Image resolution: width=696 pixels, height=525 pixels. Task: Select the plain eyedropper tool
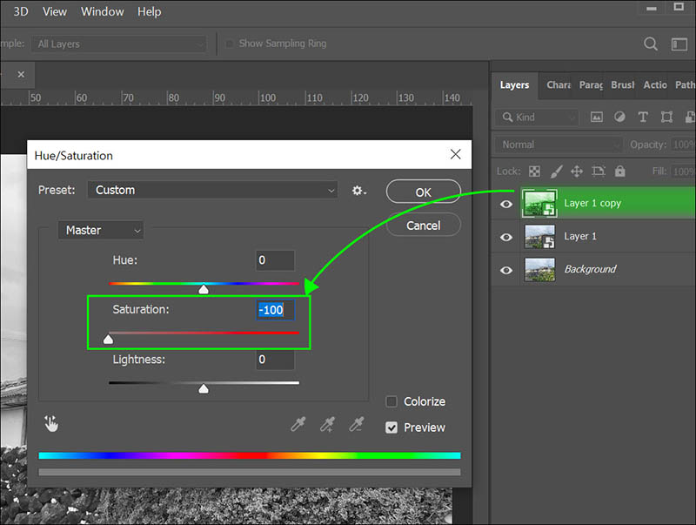298,425
